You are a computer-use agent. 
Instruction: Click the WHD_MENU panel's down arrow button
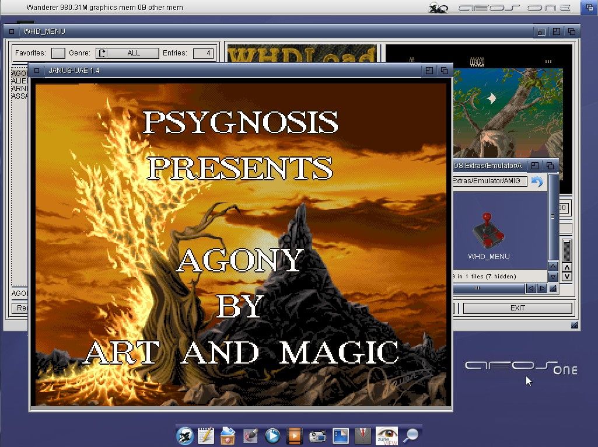tap(567, 276)
